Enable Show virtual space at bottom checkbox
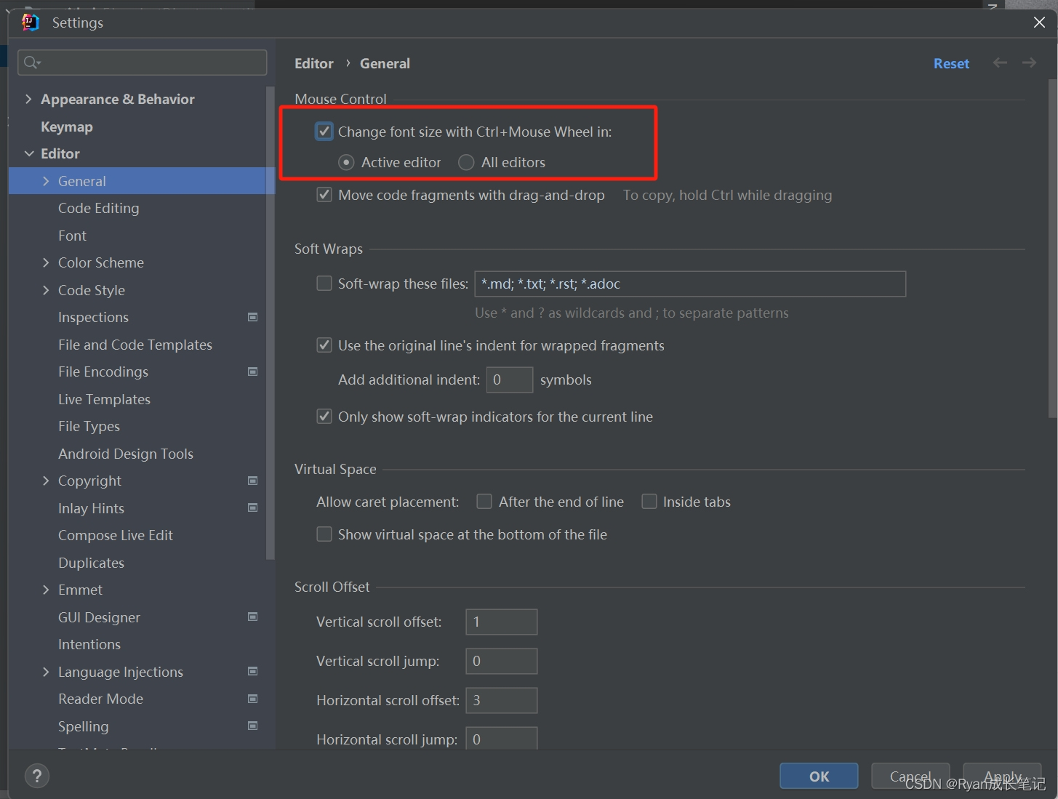Screen dimensions: 1058x799 point(324,534)
